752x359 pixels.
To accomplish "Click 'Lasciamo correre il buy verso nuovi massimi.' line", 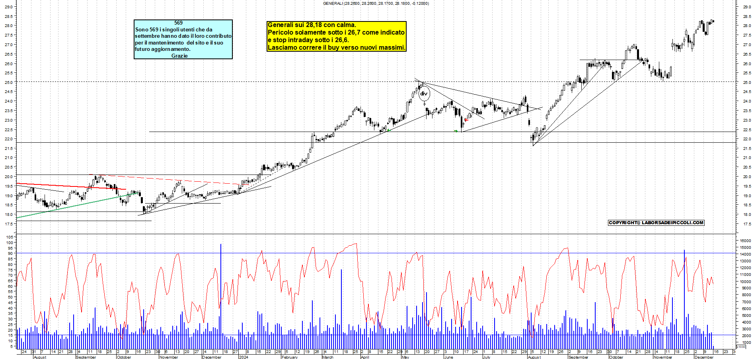I will pos(337,48).
